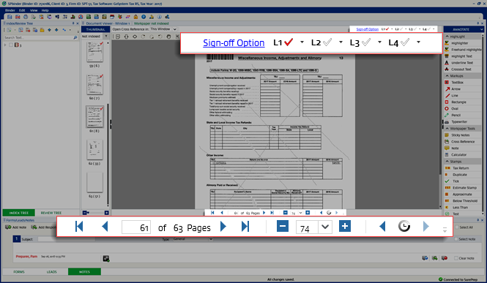Switch to the NOTES tab
The height and width of the screenshot is (283, 487).
click(x=84, y=272)
